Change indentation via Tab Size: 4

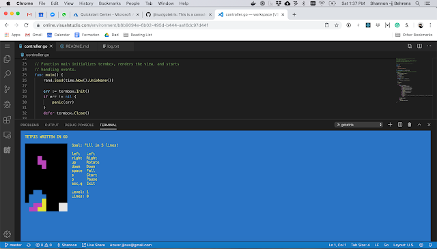click(361, 245)
